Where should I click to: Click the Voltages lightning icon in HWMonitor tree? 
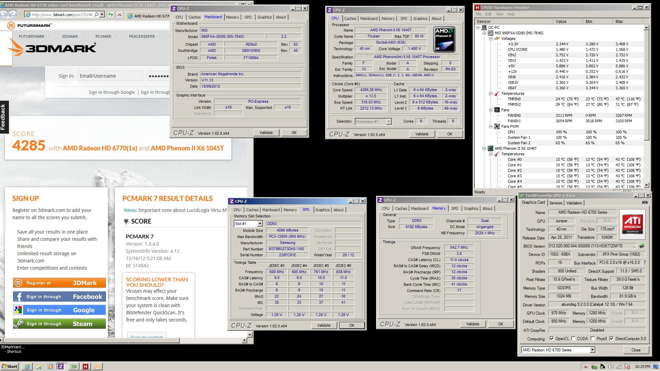496,38
